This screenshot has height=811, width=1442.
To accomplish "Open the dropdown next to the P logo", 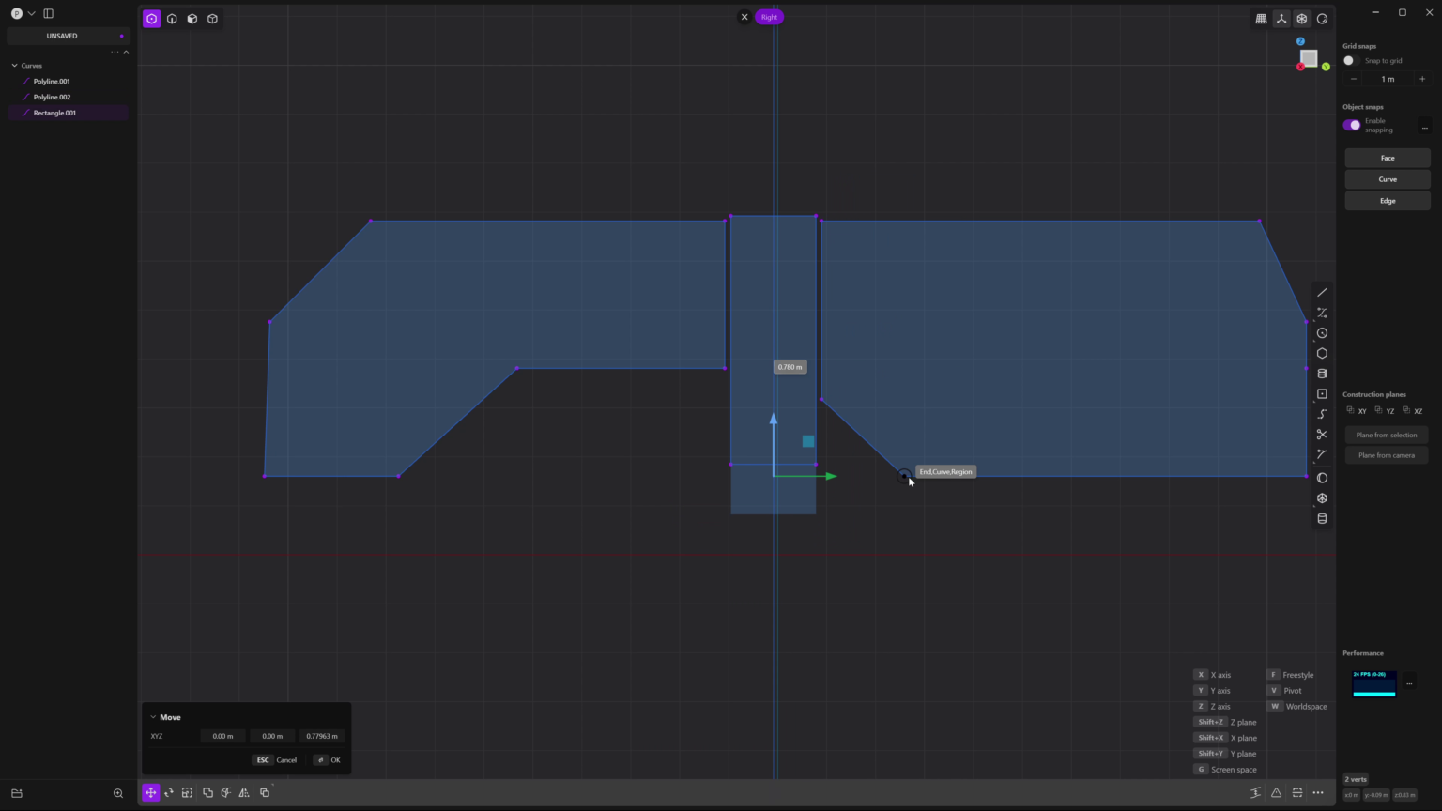I will point(31,13).
